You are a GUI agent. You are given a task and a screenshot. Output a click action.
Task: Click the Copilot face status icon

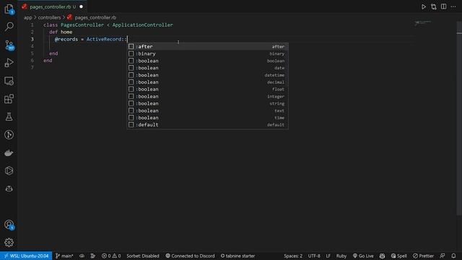click(382, 256)
